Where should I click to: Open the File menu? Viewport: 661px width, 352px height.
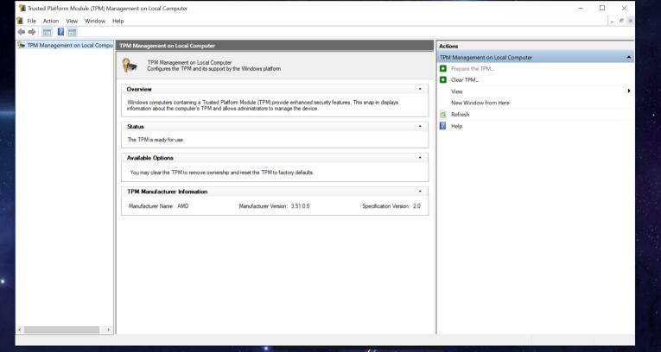(x=32, y=21)
